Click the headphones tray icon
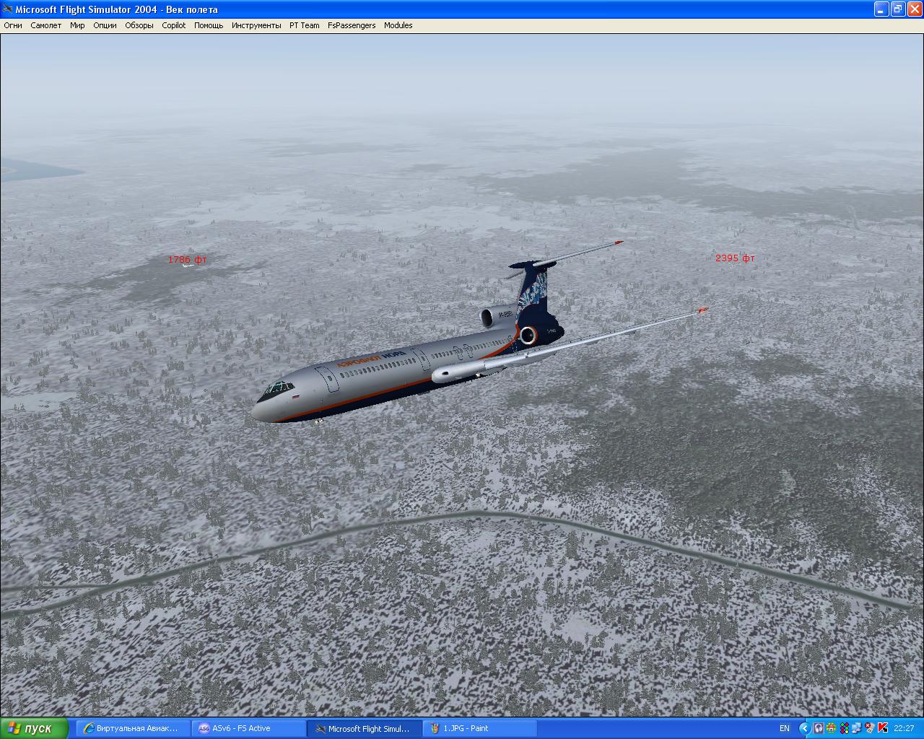This screenshot has width=924, height=739. point(819,728)
